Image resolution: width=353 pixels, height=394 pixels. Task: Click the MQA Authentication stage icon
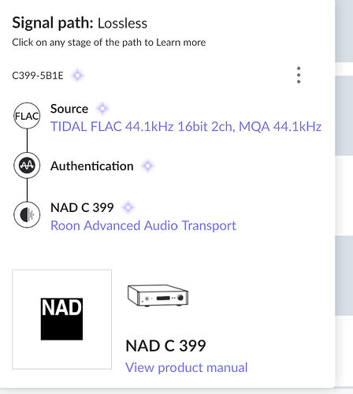pos(27,165)
